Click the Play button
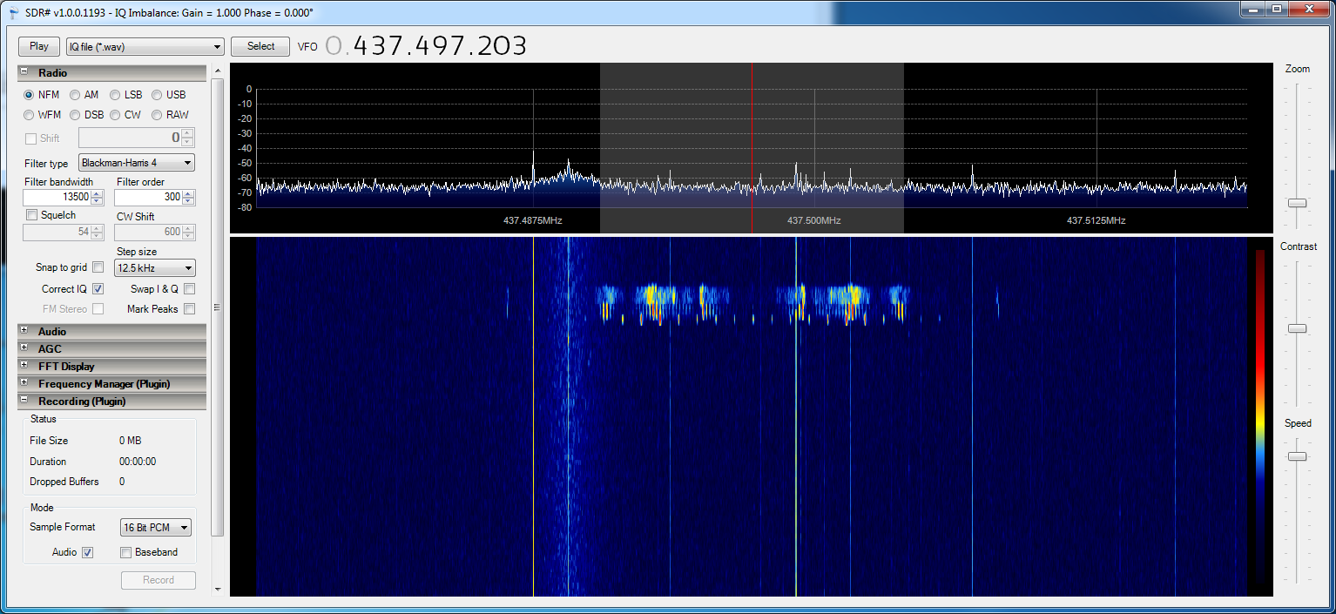 pyautogui.click(x=39, y=46)
